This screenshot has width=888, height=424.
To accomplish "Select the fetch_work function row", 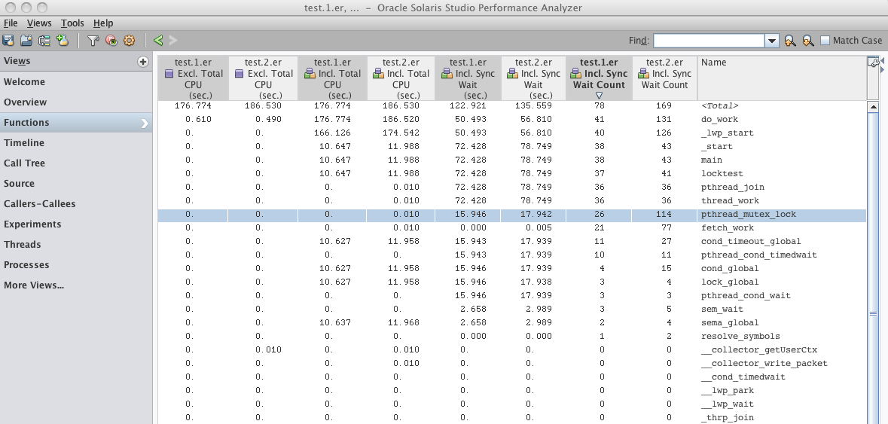I will [x=512, y=228].
